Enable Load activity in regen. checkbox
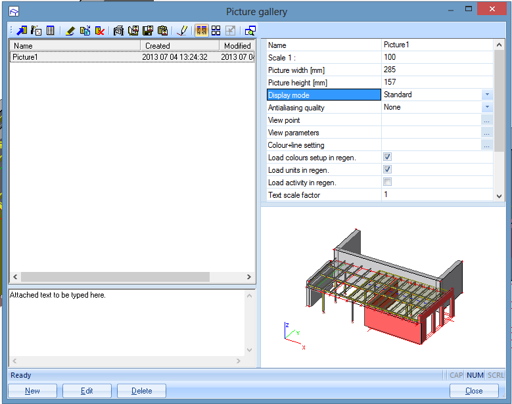This screenshot has height=404, width=512. tap(387, 182)
